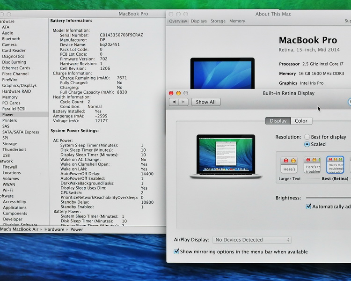Click the laptop preview in Display preferences
Screen dimensions: 351x281
pyautogui.click(x=226, y=156)
